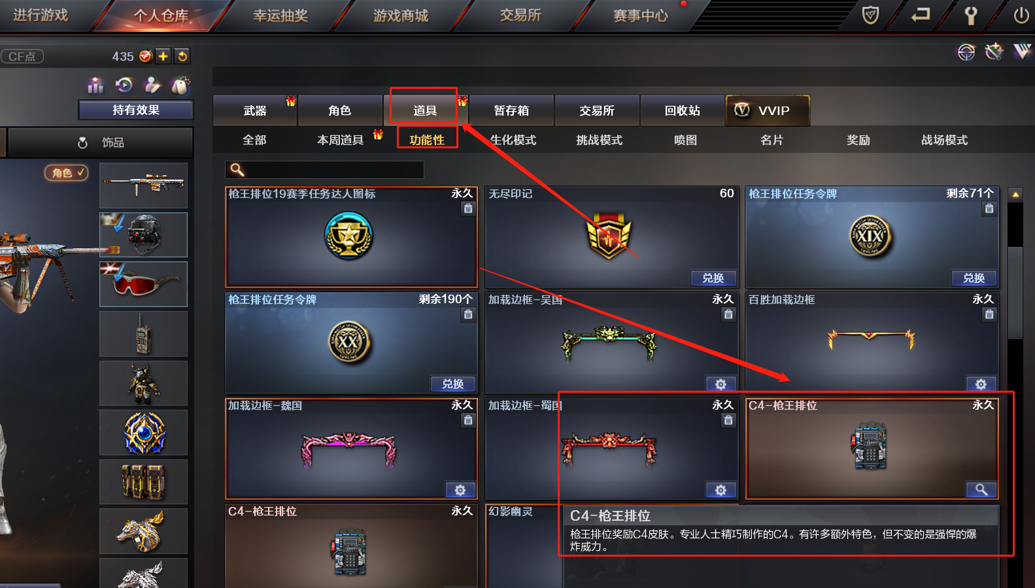The image size is (1035, 588).
Task: Delete 无尽印记 neighbor 枪王排位19赛季 item trash icon
Action: coord(468,208)
